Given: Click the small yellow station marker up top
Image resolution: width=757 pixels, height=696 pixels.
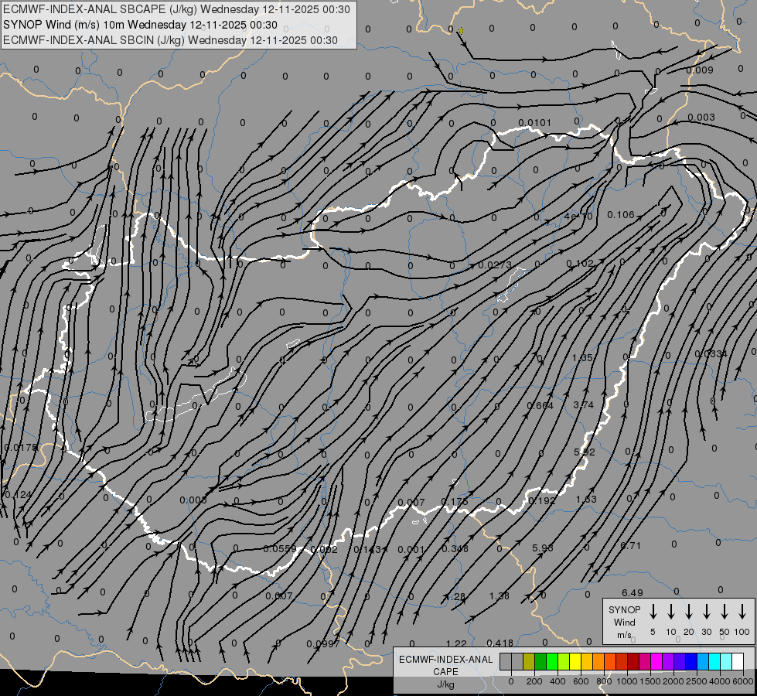Looking at the screenshot, I should 461,30.
